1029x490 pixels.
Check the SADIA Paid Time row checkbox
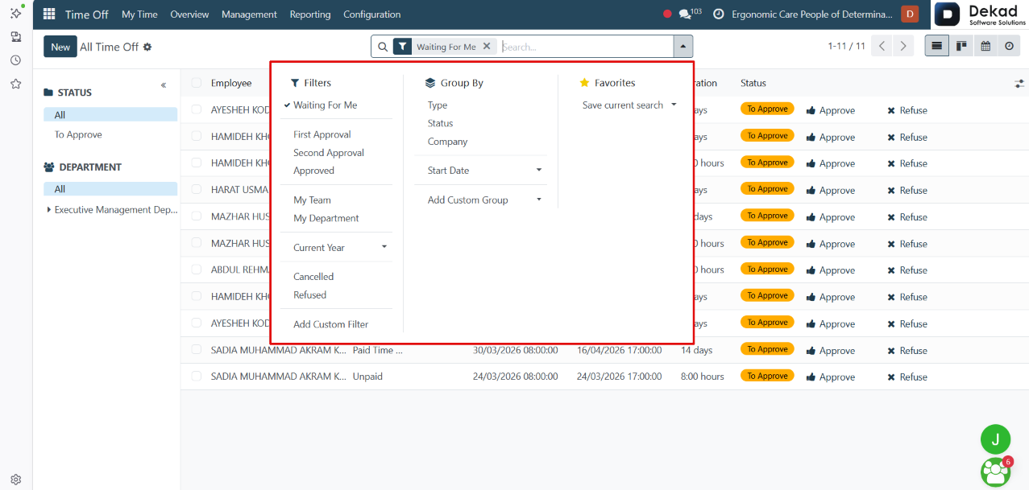pyautogui.click(x=197, y=349)
